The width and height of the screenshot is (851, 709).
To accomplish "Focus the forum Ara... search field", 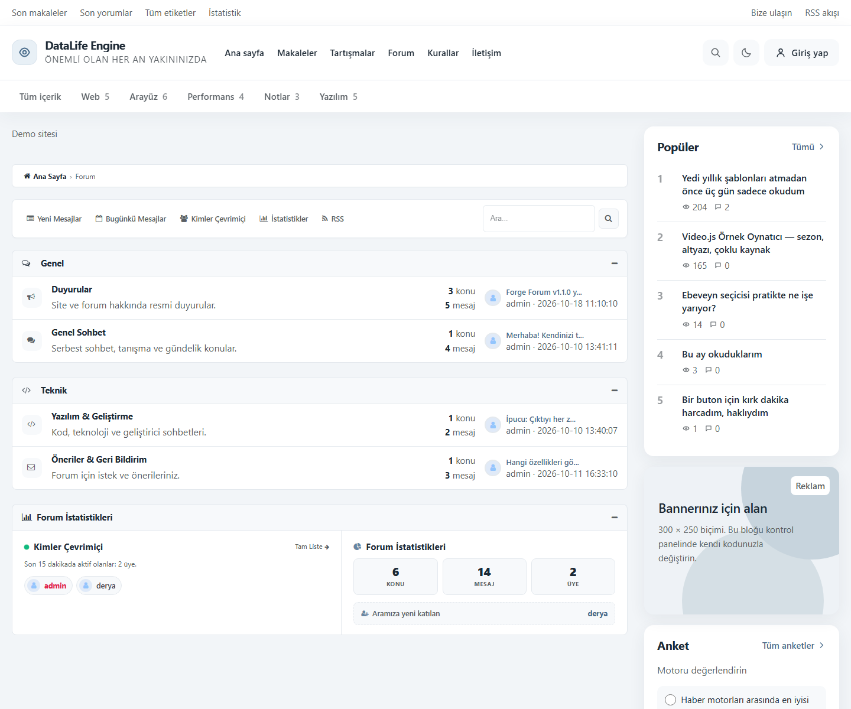I will click(539, 219).
